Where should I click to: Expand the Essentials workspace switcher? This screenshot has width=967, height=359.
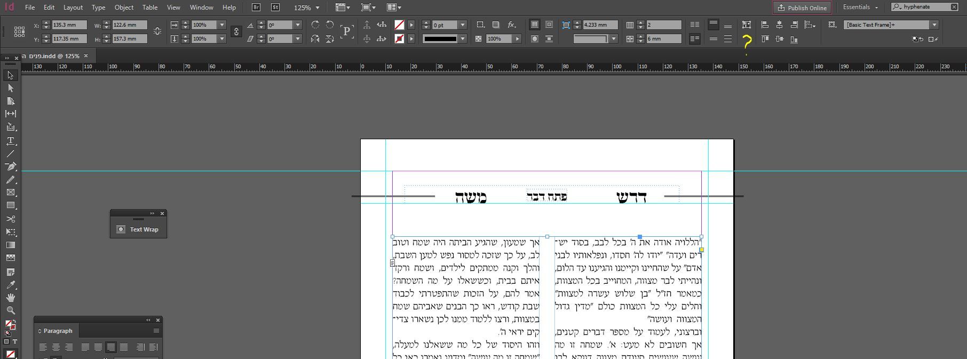(860, 7)
